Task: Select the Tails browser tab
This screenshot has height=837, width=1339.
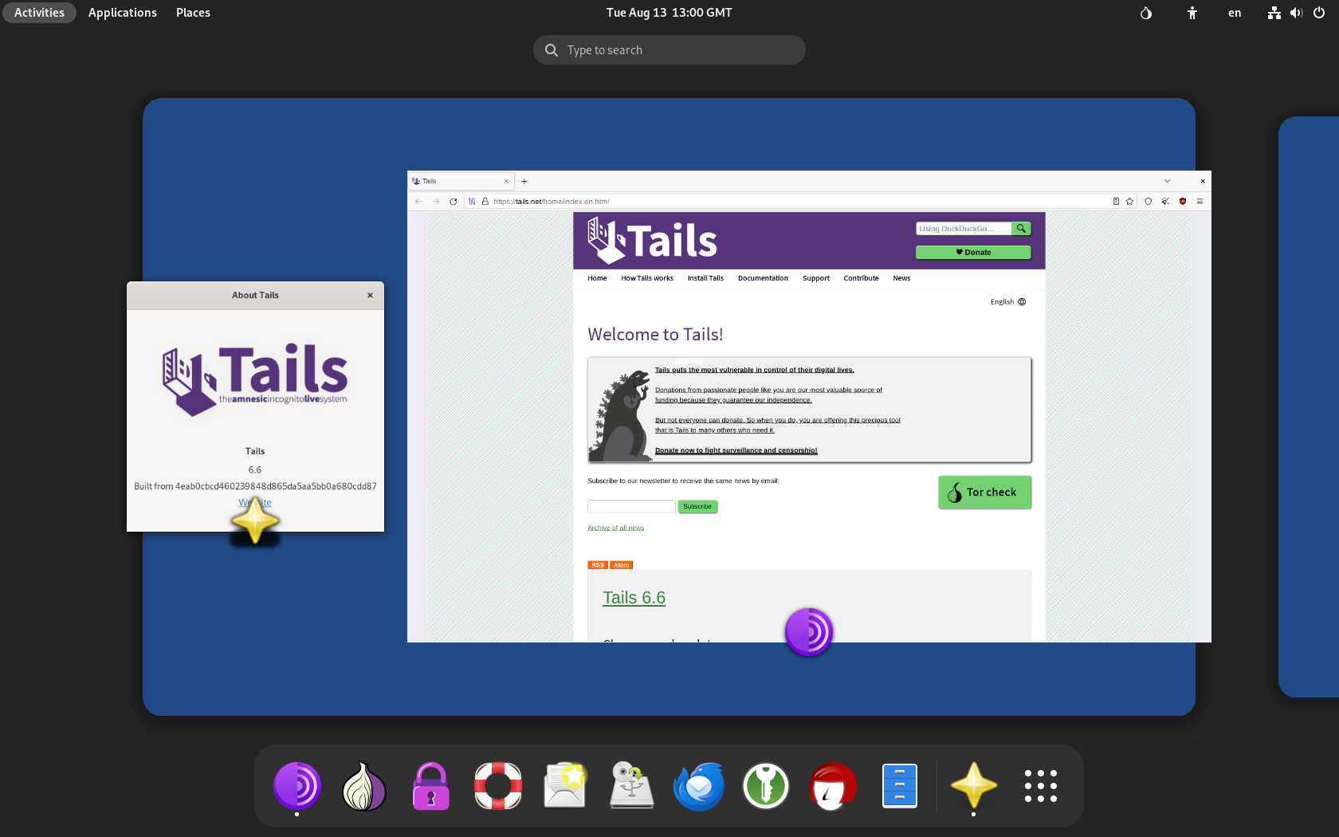Action: pos(461,181)
